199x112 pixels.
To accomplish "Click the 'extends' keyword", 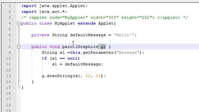I will click(86, 24).
